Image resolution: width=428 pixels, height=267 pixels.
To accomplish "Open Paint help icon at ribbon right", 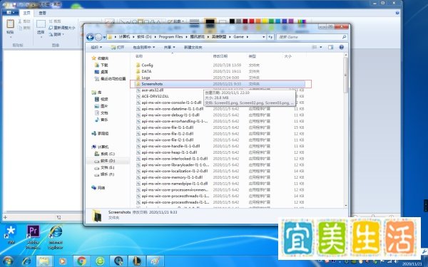I will 397,13.
